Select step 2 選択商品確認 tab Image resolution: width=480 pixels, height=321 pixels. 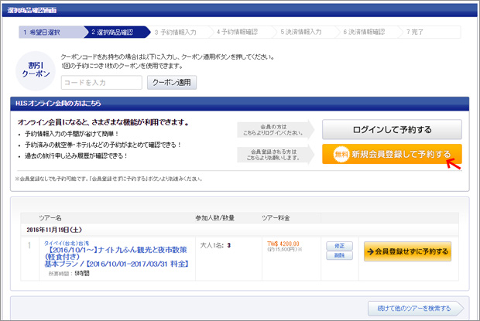112,32
